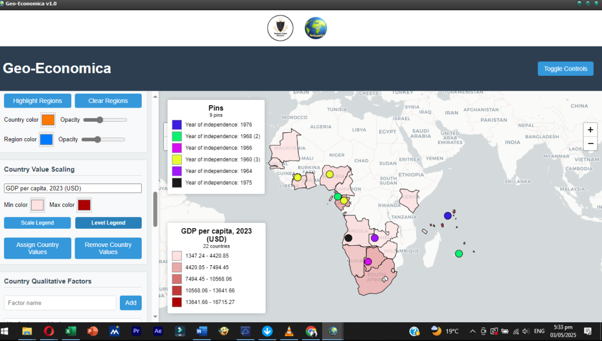This screenshot has width=602, height=341.
Task: Click the Geo-Economica globe logo in header
Action: tap(316, 28)
